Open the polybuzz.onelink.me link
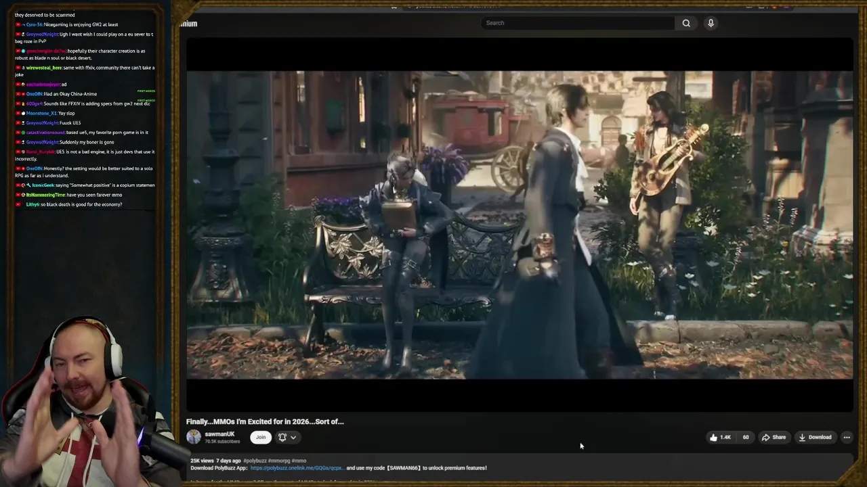This screenshot has width=867, height=487. [x=297, y=468]
